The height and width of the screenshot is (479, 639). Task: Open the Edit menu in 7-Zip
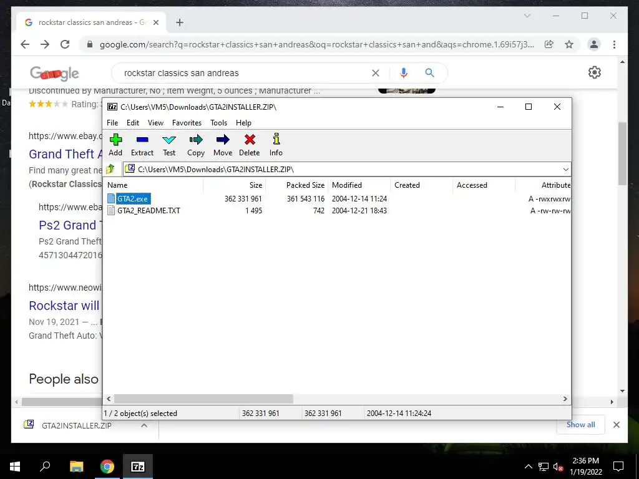point(133,123)
